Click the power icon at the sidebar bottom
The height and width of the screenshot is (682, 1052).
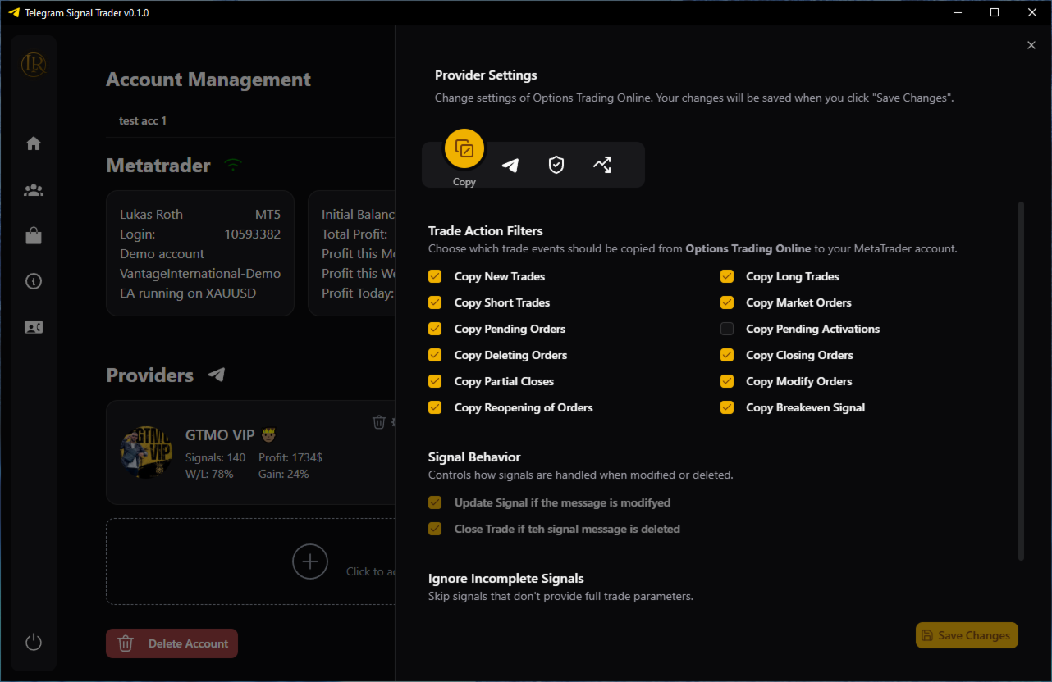click(34, 642)
